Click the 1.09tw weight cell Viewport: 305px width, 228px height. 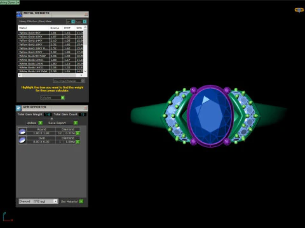[x=70, y=142]
